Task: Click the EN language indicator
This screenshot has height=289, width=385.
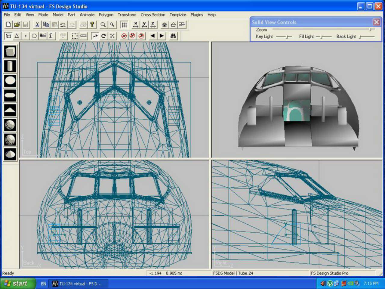Action: (43, 284)
